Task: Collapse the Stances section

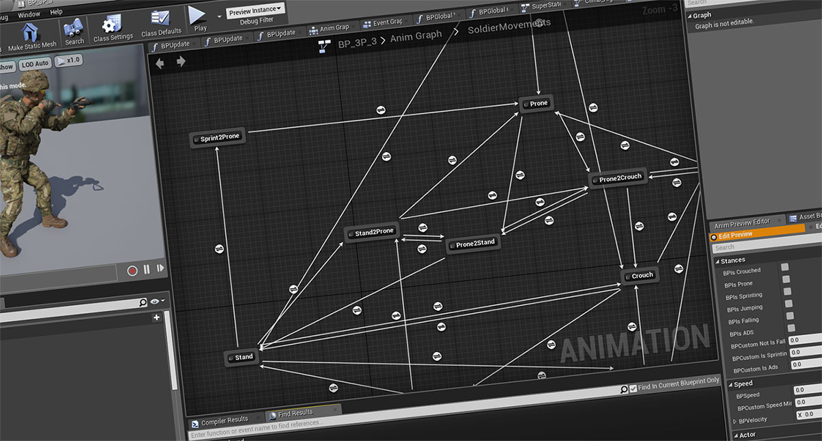Action: point(717,260)
